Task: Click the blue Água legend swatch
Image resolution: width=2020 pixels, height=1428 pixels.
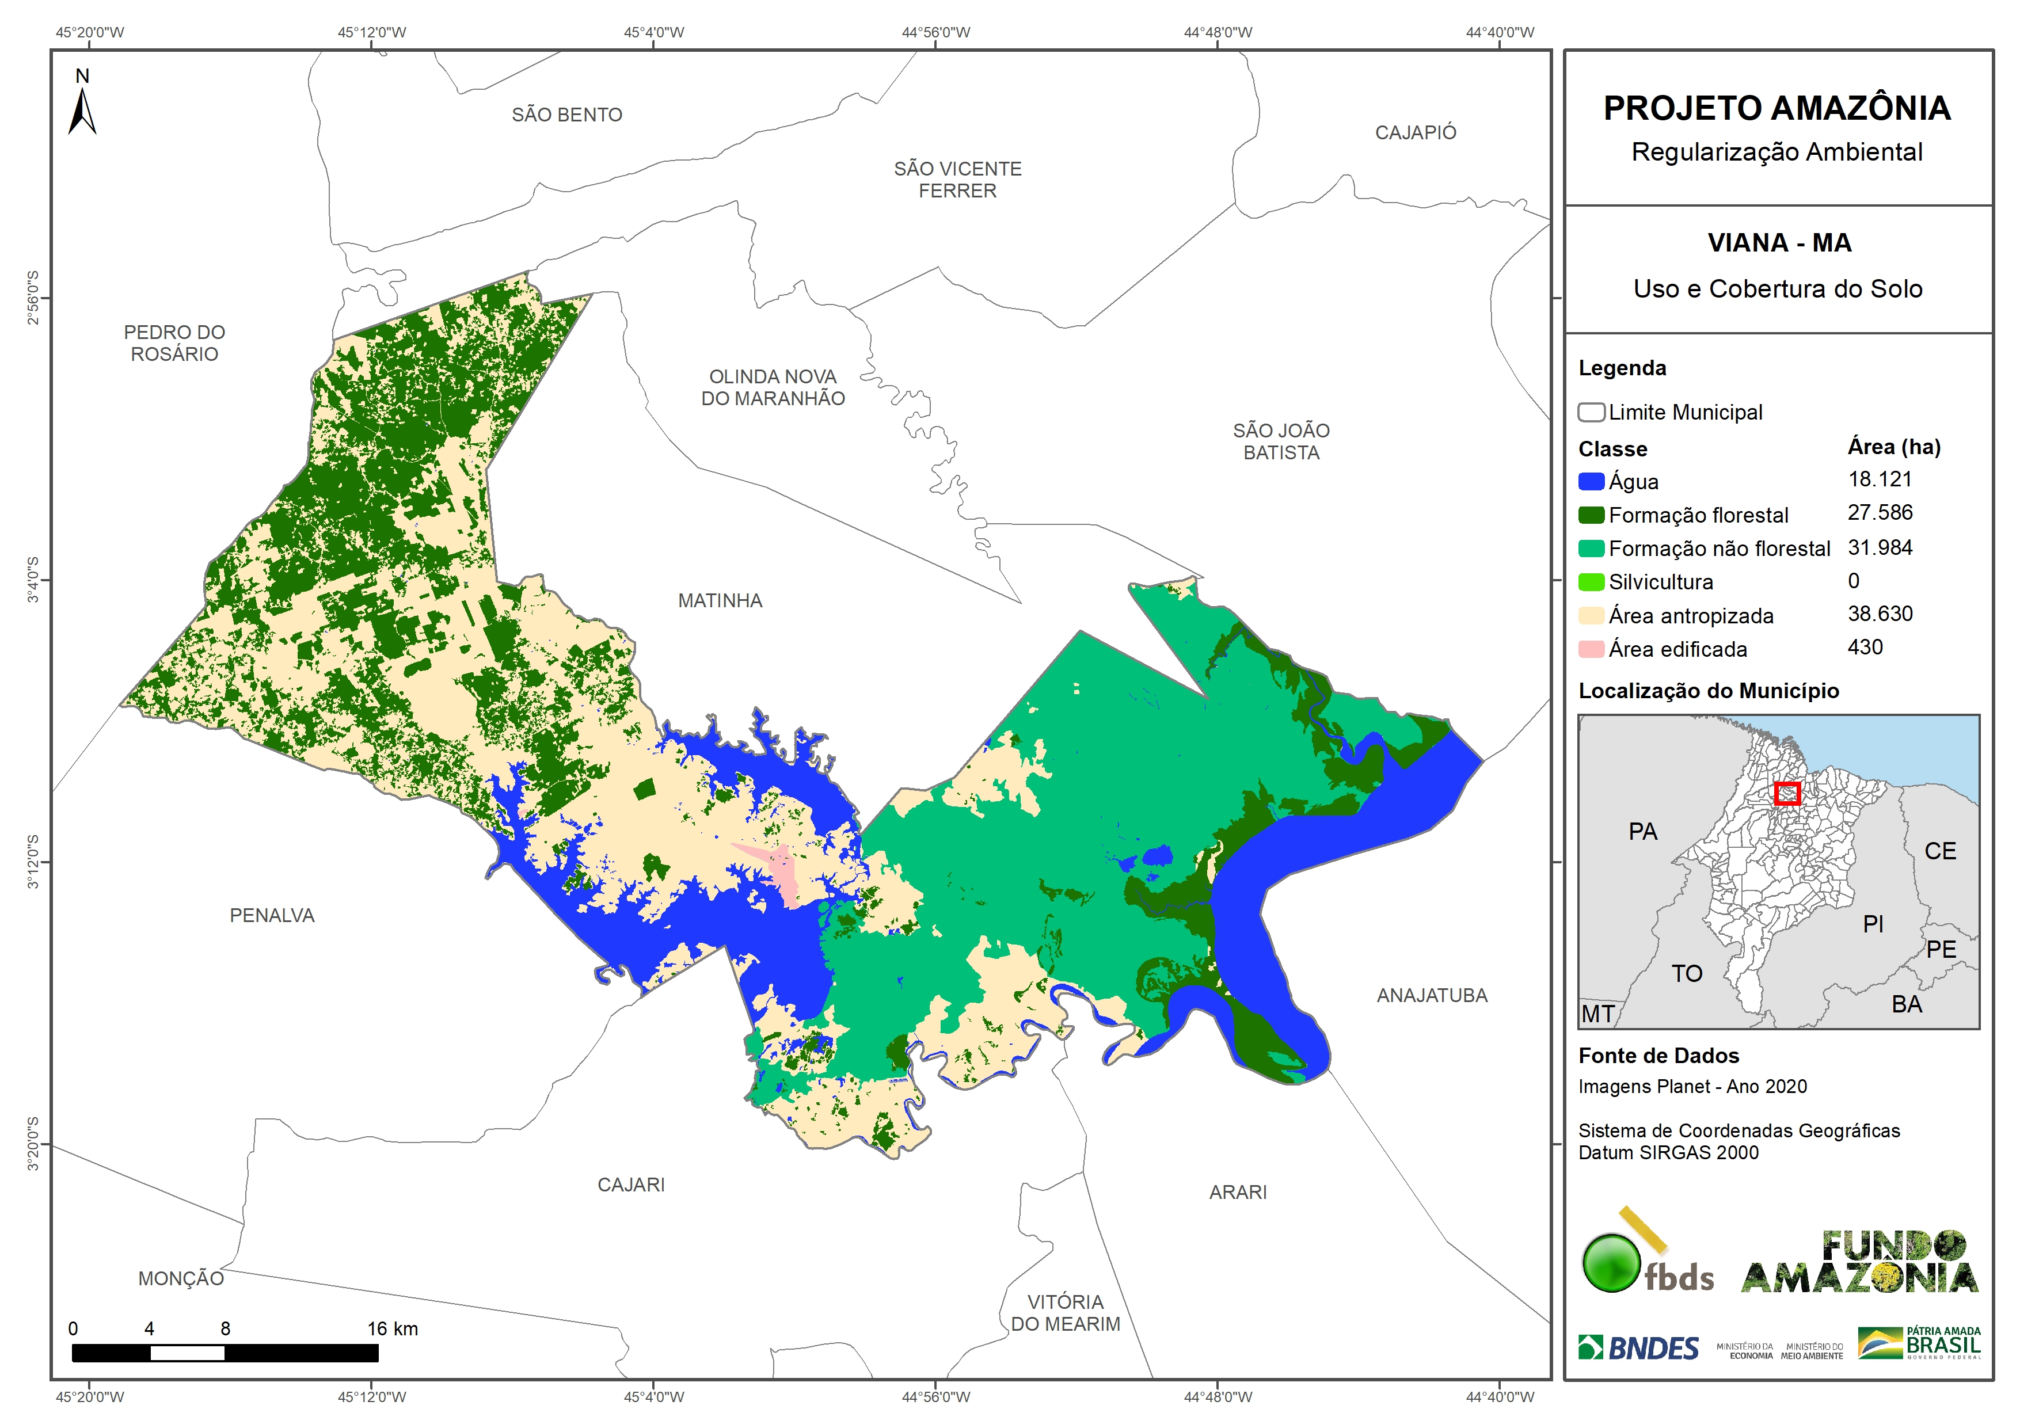Action: (1591, 482)
